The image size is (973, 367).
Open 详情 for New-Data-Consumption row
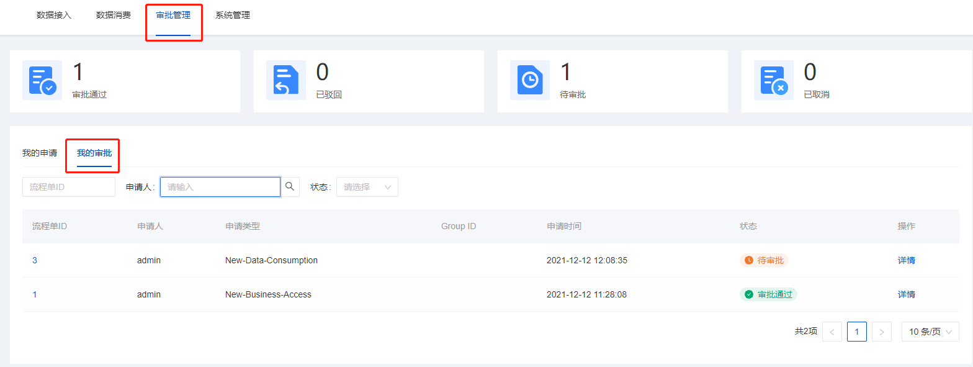click(906, 260)
